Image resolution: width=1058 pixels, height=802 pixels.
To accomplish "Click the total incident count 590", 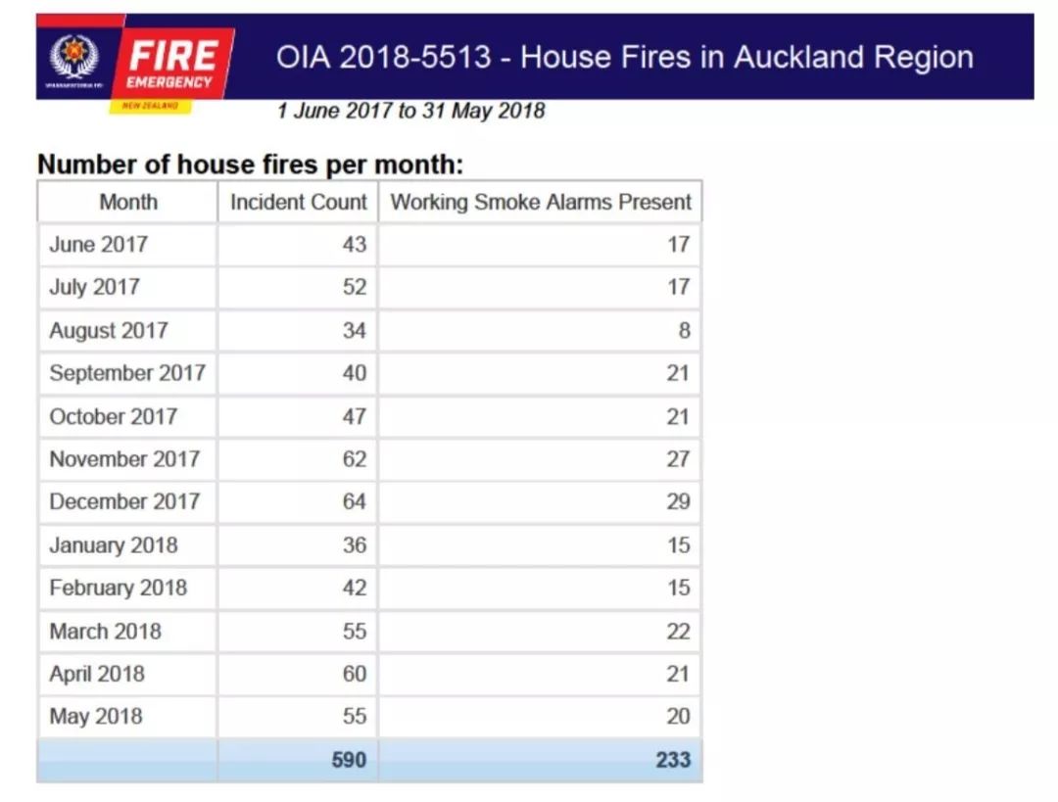I will point(347,760).
